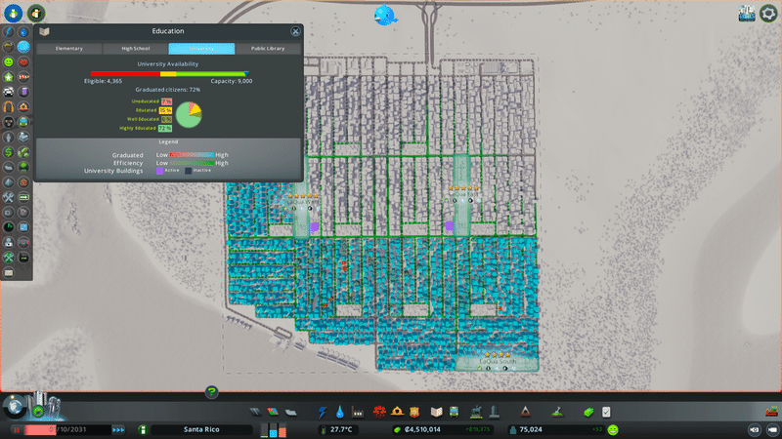This screenshot has height=439, width=782.
Task: Change simulation speed arrows
Action: 118,429
